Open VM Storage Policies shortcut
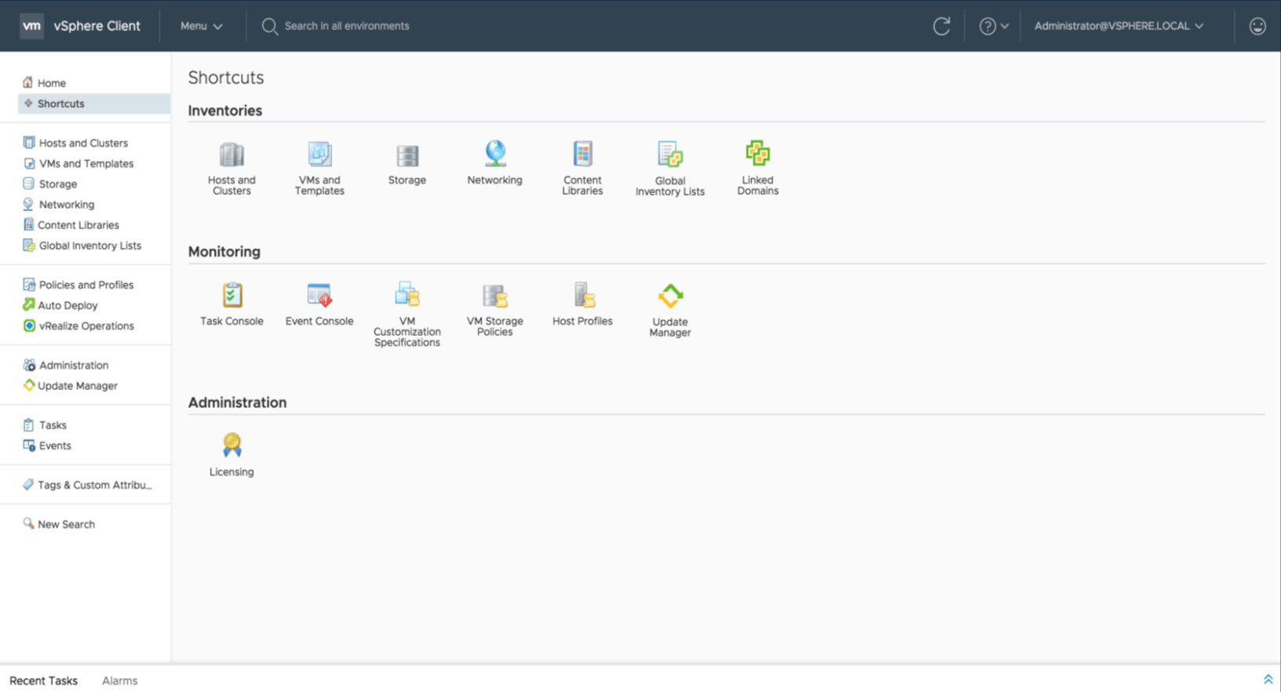 (495, 296)
